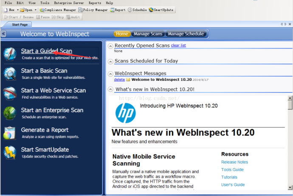Click the Report toolbar icon
Viewport: 293px width, 196px height.
click(x=112, y=10)
